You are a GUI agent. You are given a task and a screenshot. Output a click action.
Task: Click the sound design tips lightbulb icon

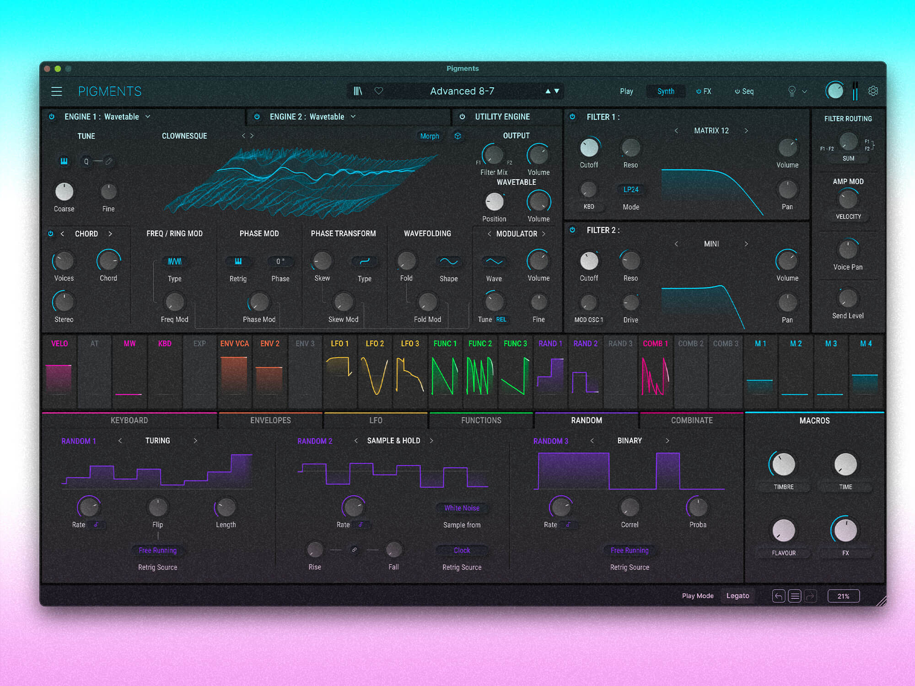[792, 91]
